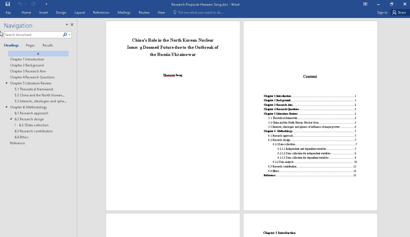The height and width of the screenshot is (237, 410).
Task: Go to Chapter 2 Background heading
Action: [x=27, y=65]
